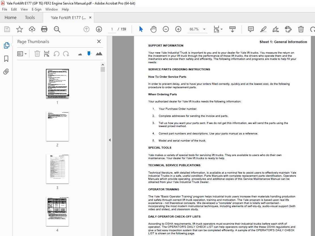
Task: Delete selected pages in thumbnails panel
Action: point(37,54)
